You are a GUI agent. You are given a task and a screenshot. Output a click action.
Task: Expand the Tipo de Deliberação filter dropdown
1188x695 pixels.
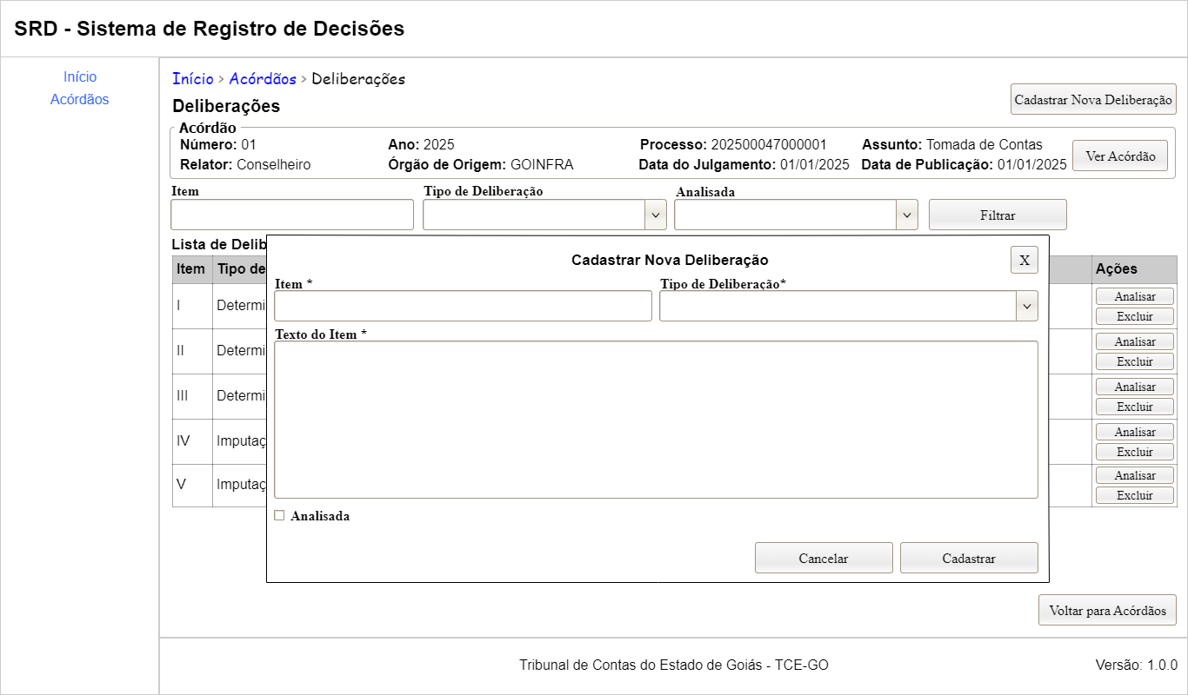coord(544,215)
